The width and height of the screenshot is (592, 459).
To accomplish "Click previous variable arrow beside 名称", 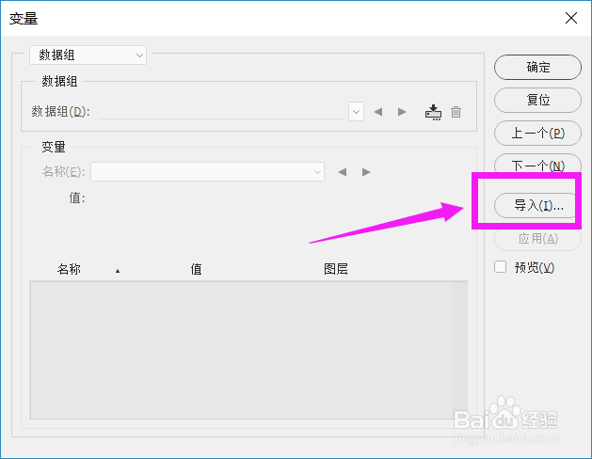I will pyautogui.click(x=343, y=172).
